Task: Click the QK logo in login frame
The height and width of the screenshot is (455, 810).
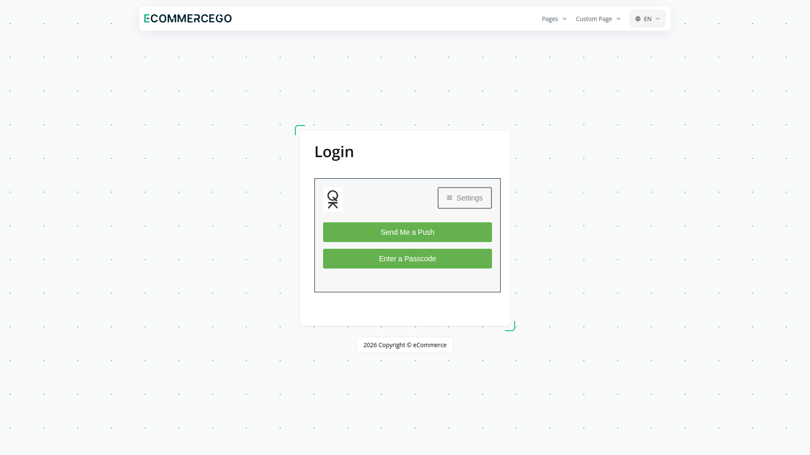Action: (x=333, y=199)
